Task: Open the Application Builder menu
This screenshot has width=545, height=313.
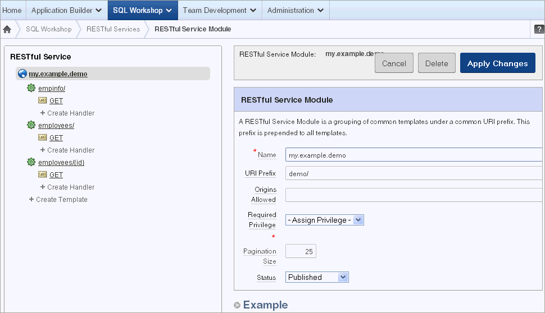Action: coord(67,11)
